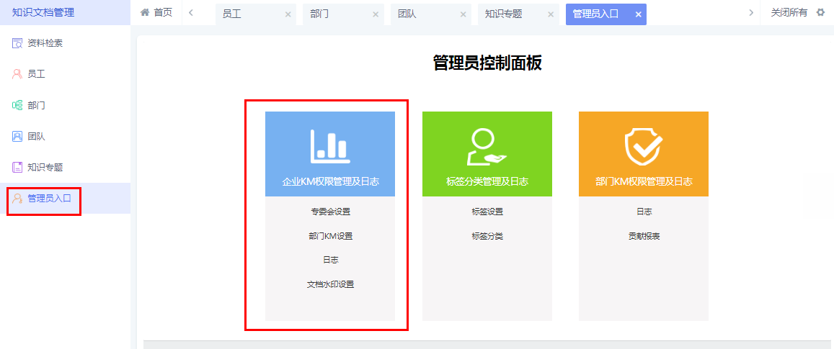Open 贡献报表 link under orange card
The width and height of the screenshot is (834, 349).
click(644, 236)
